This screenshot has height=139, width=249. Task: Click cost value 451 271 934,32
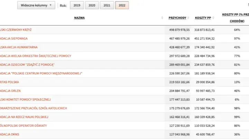click(204, 39)
